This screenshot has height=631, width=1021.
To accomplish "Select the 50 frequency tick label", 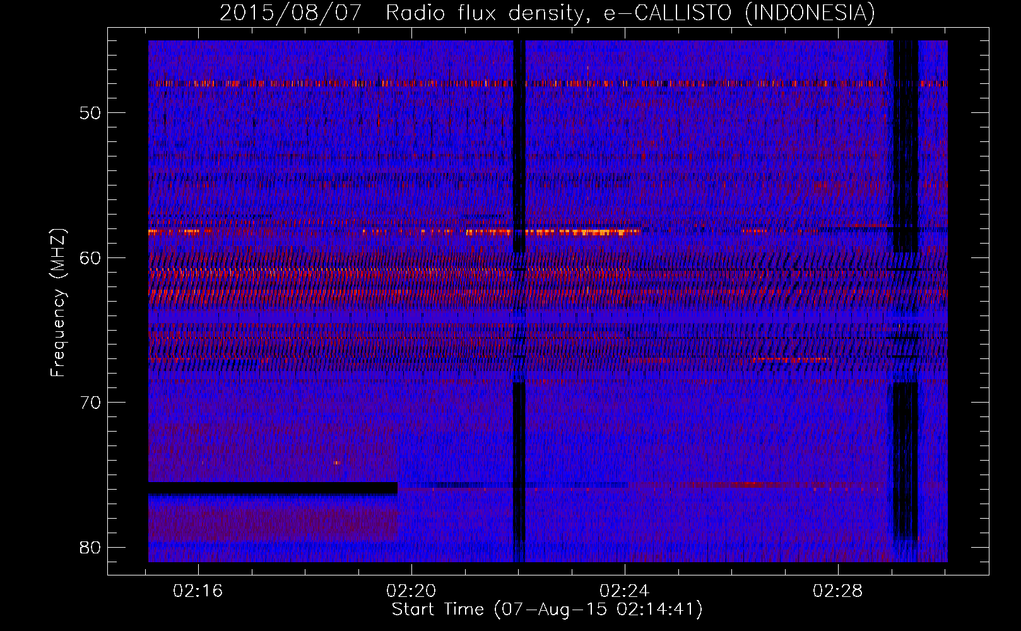I will pos(90,113).
